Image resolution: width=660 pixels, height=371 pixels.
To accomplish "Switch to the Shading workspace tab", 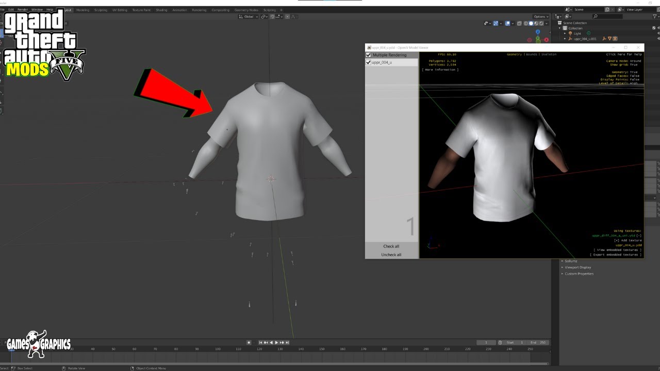I will click(x=161, y=10).
